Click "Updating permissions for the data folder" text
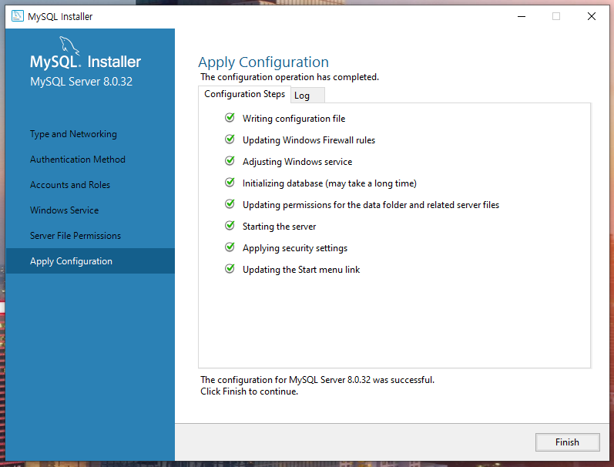The image size is (614, 467). click(371, 205)
